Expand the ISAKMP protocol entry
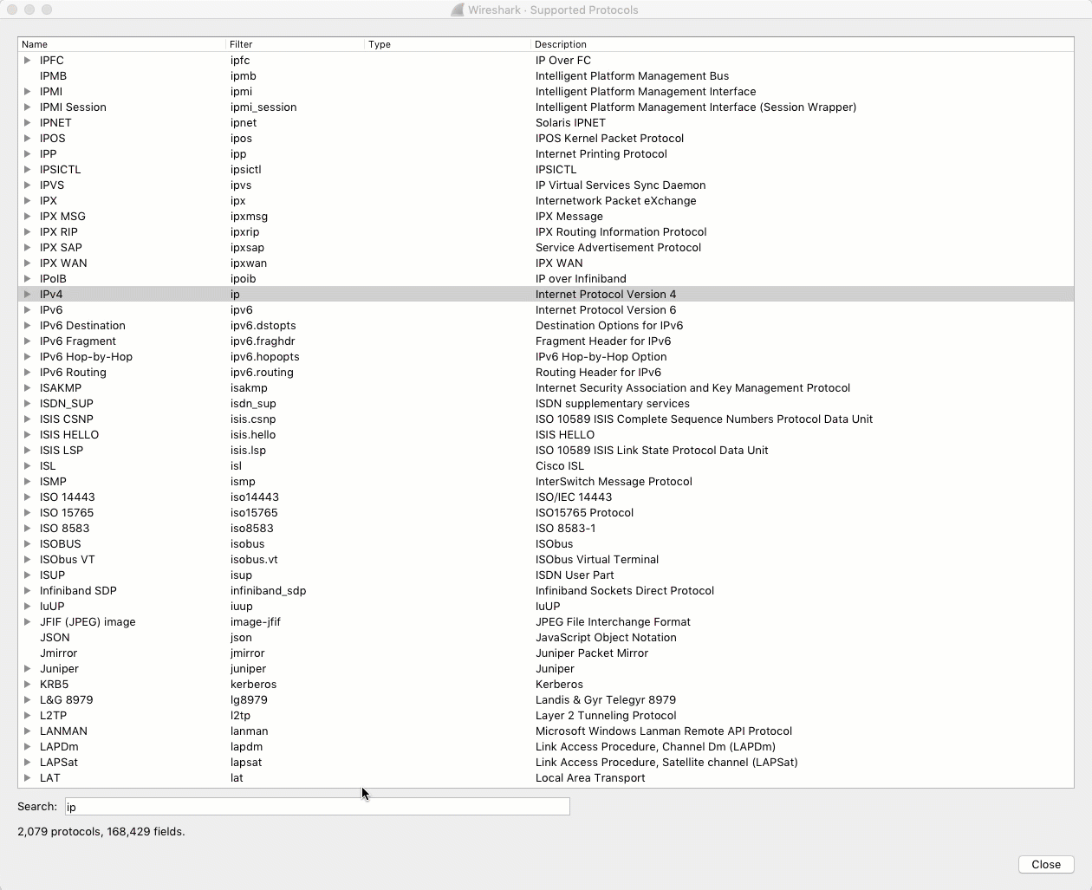1092x890 pixels. click(28, 387)
